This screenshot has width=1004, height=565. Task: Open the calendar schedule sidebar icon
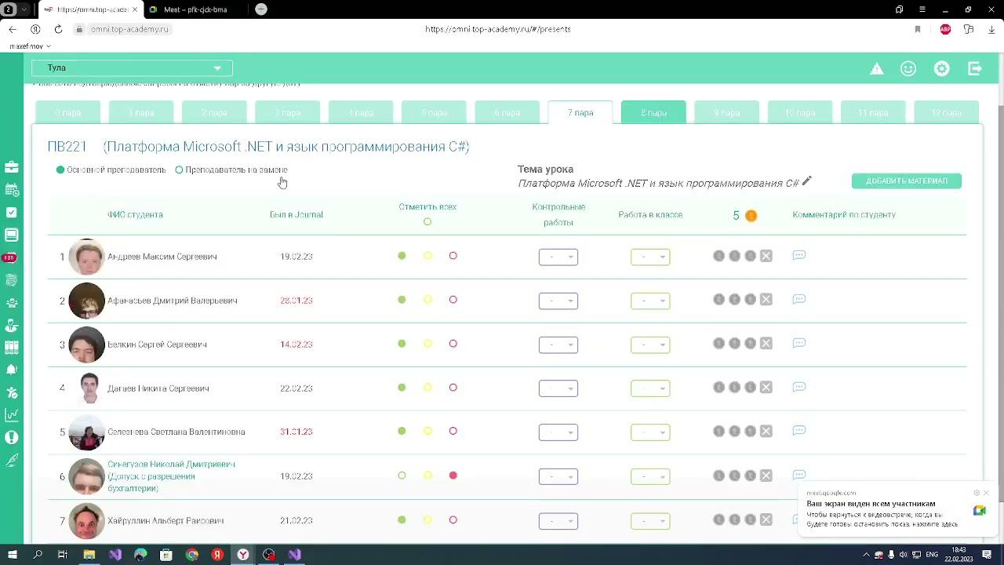pos(12,190)
